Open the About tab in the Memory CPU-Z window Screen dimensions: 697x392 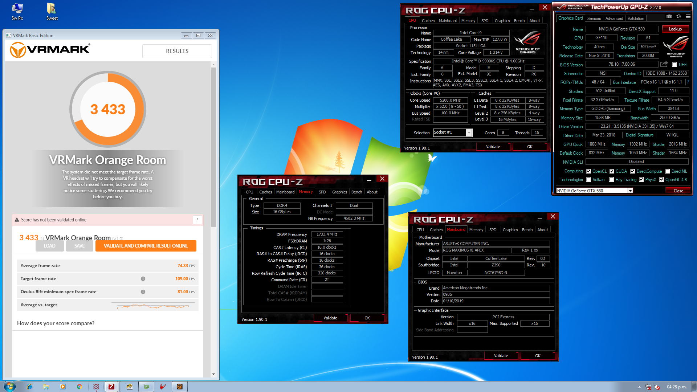[372, 192]
